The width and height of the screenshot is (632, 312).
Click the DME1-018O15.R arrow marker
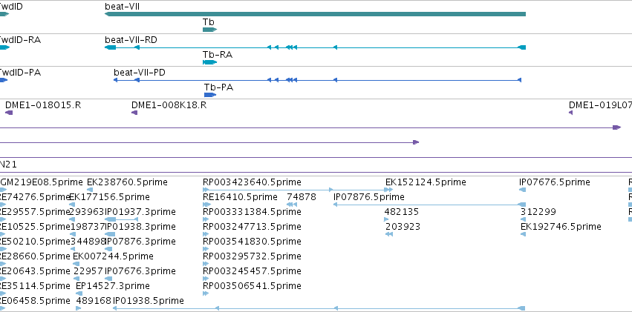[x=9, y=113]
